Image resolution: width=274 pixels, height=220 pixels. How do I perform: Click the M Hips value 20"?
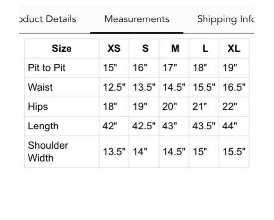coord(170,107)
